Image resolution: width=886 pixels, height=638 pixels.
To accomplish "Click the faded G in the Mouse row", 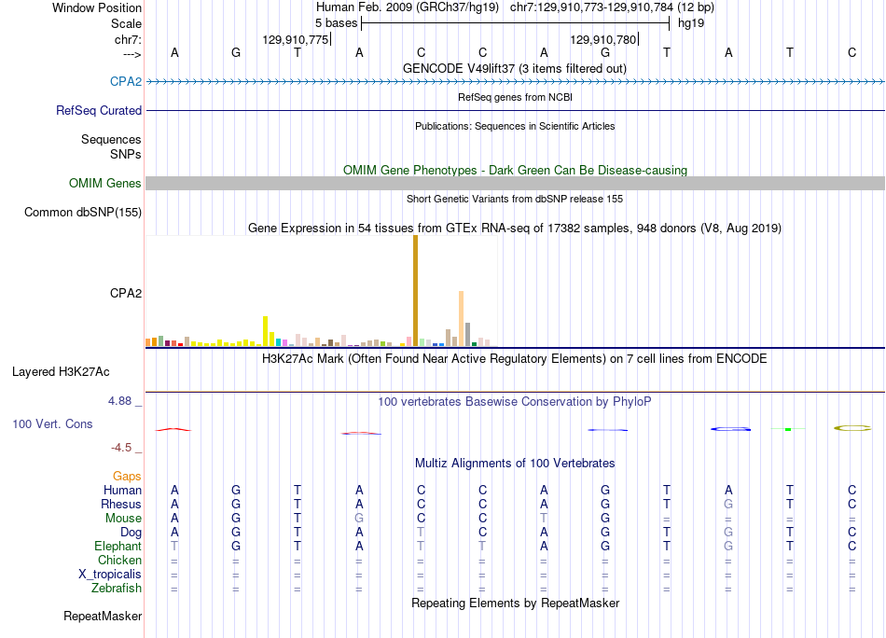I will pyautogui.click(x=359, y=519).
